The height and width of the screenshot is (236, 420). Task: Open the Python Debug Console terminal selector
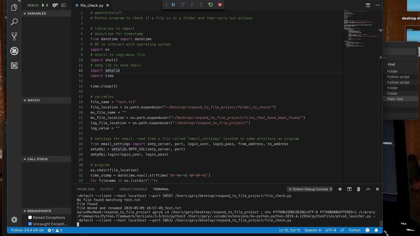tap(310, 189)
